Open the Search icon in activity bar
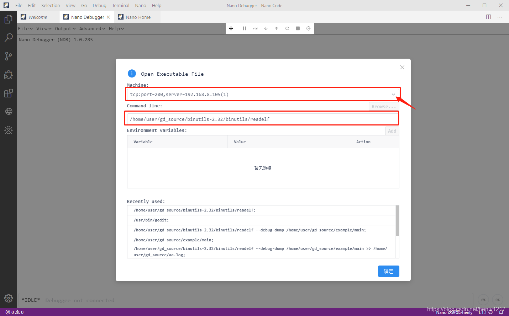 coord(9,37)
